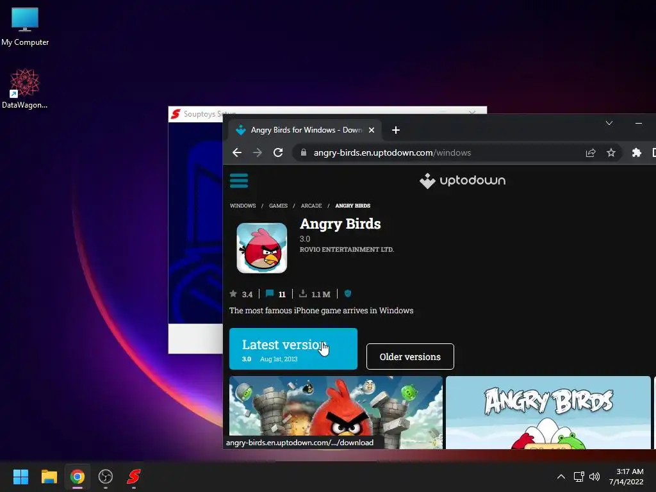Open File Explorer from taskbar
This screenshot has width=656, height=492.
click(x=49, y=477)
